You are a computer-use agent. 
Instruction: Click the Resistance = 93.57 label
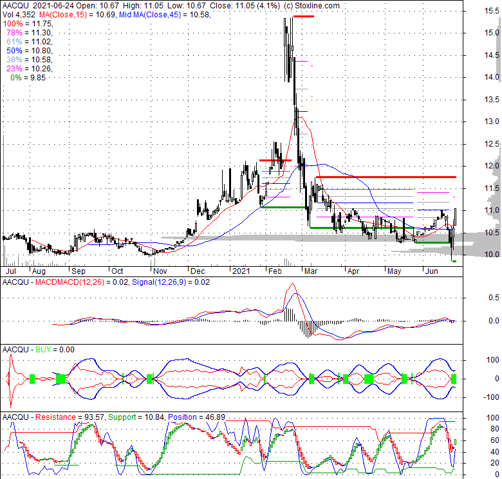pyautogui.click(x=70, y=417)
